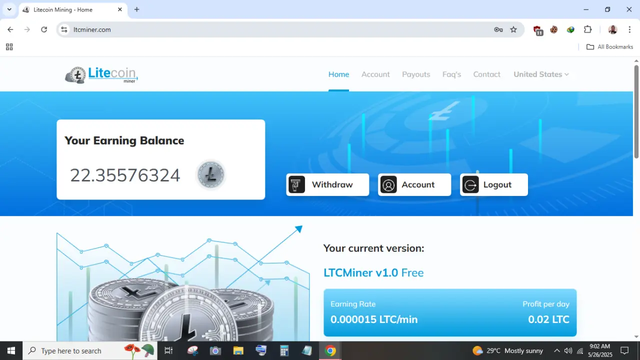Select the Litecoin Mining - Home browser tab
The width and height of the screenshot is (640, 360).
[x=72, y=9]
